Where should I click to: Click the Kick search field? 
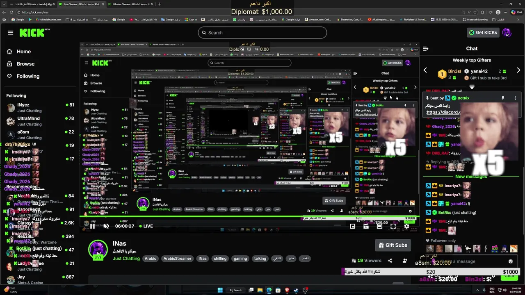262,33
